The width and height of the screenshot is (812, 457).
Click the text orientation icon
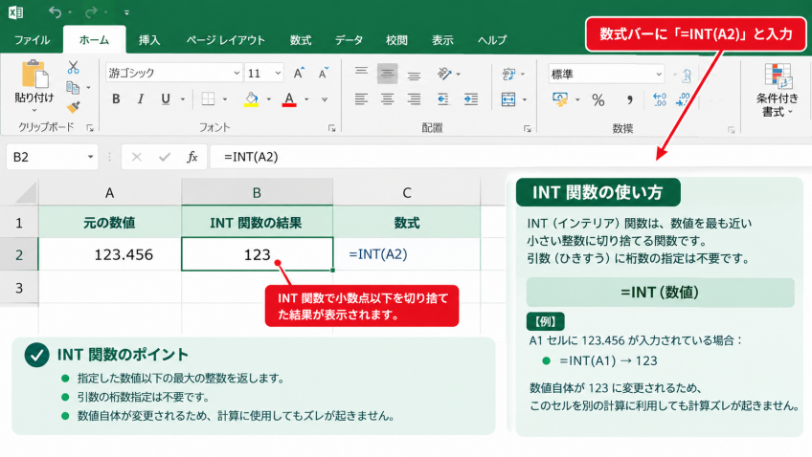click(444, 74)
